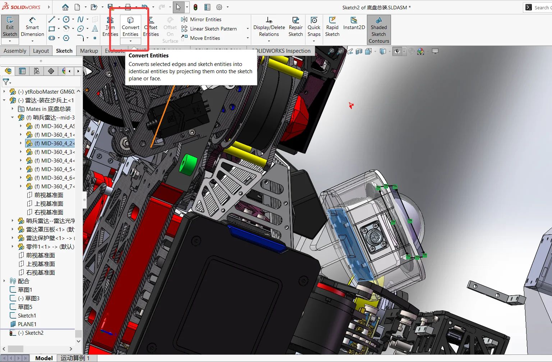Select the Spline sketch tool
552x362 pixels.
pos(80,19)
